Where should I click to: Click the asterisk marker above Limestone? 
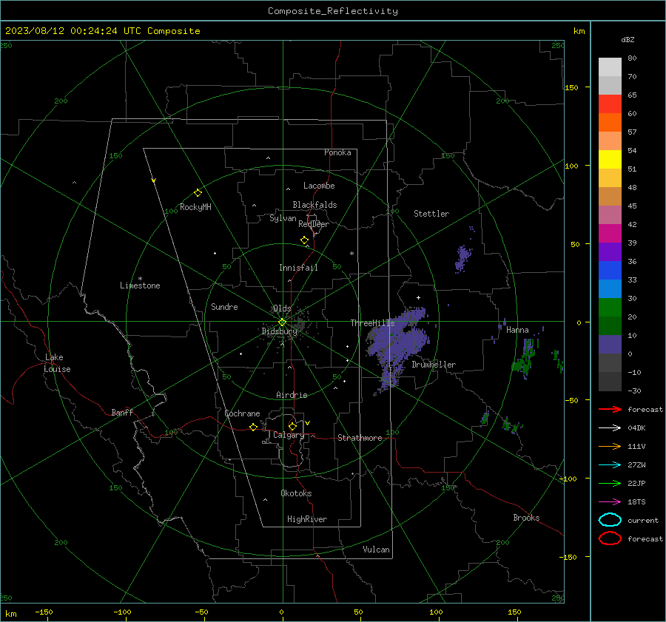click(140, 279)
